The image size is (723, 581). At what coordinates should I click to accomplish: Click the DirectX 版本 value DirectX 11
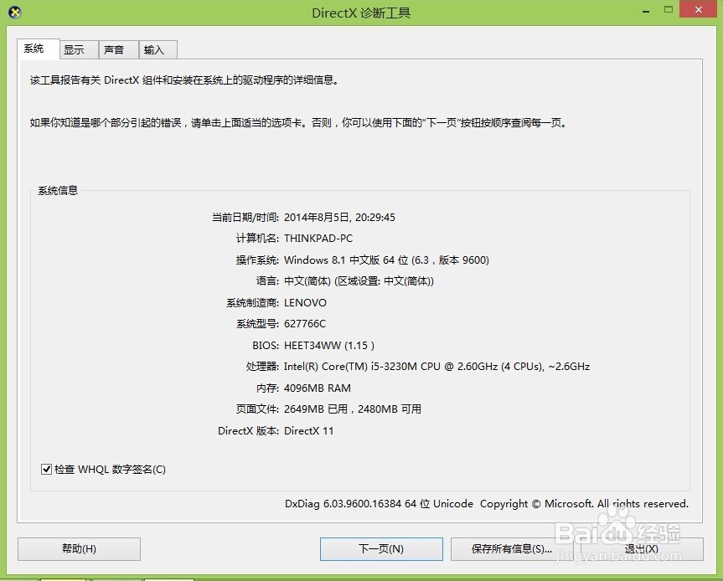308,431
